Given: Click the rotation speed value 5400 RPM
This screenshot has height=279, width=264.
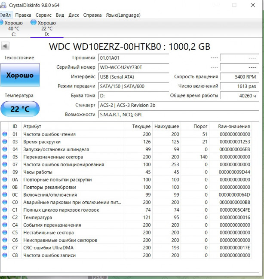Looking at the screenshot, I should coord(239,77).
